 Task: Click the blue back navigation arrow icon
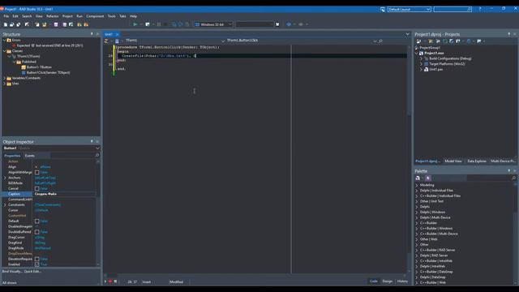click(289, 24)
